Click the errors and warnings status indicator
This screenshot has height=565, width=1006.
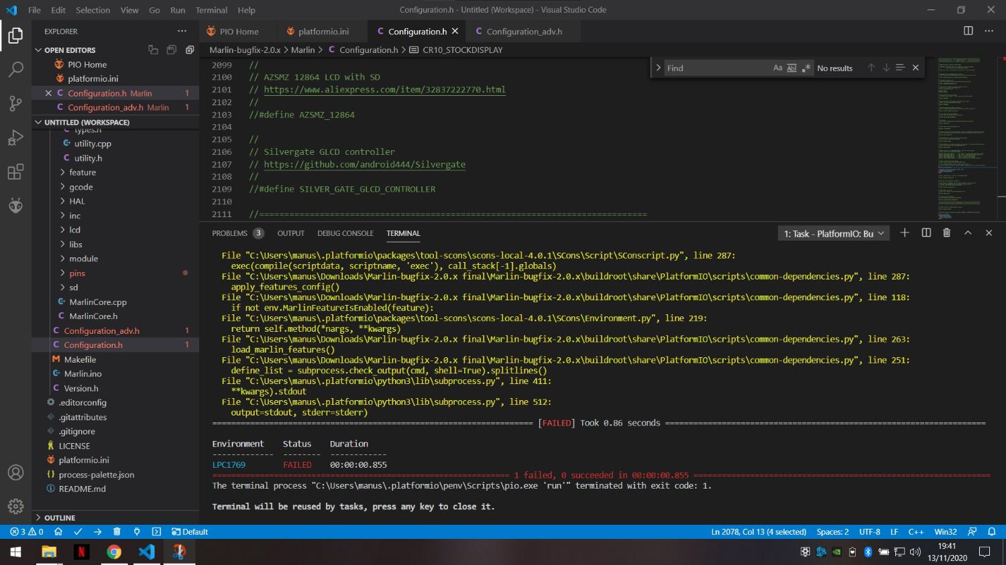[x=27, y=531]
